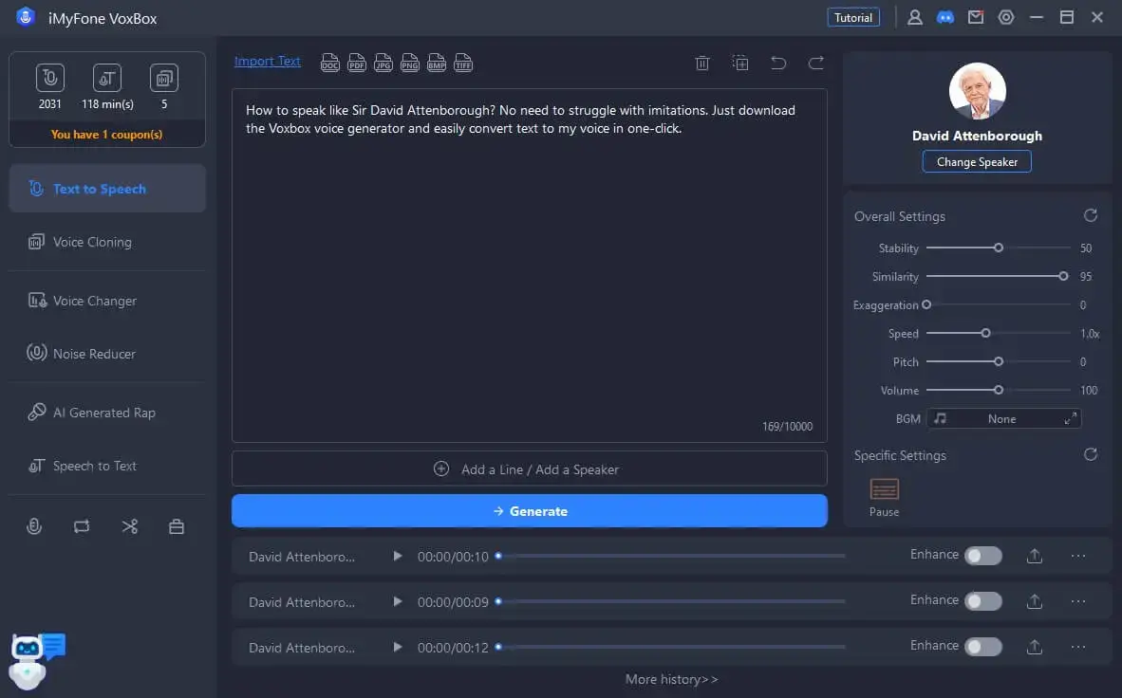Click Change Speaker
This screenshot has width=1122, height=698.
(x=977, y=161)
